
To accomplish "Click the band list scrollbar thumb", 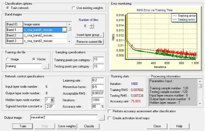I will [x=69, y=29].
